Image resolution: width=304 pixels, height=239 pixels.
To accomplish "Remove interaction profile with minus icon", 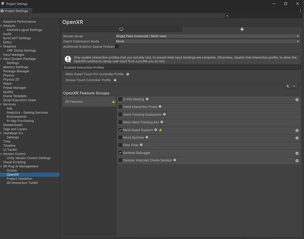I will pyautogui.click(x=294, y=86).
